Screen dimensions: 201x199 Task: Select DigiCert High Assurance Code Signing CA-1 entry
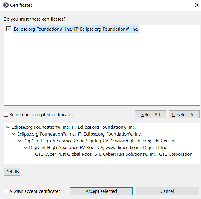point(100,141)
